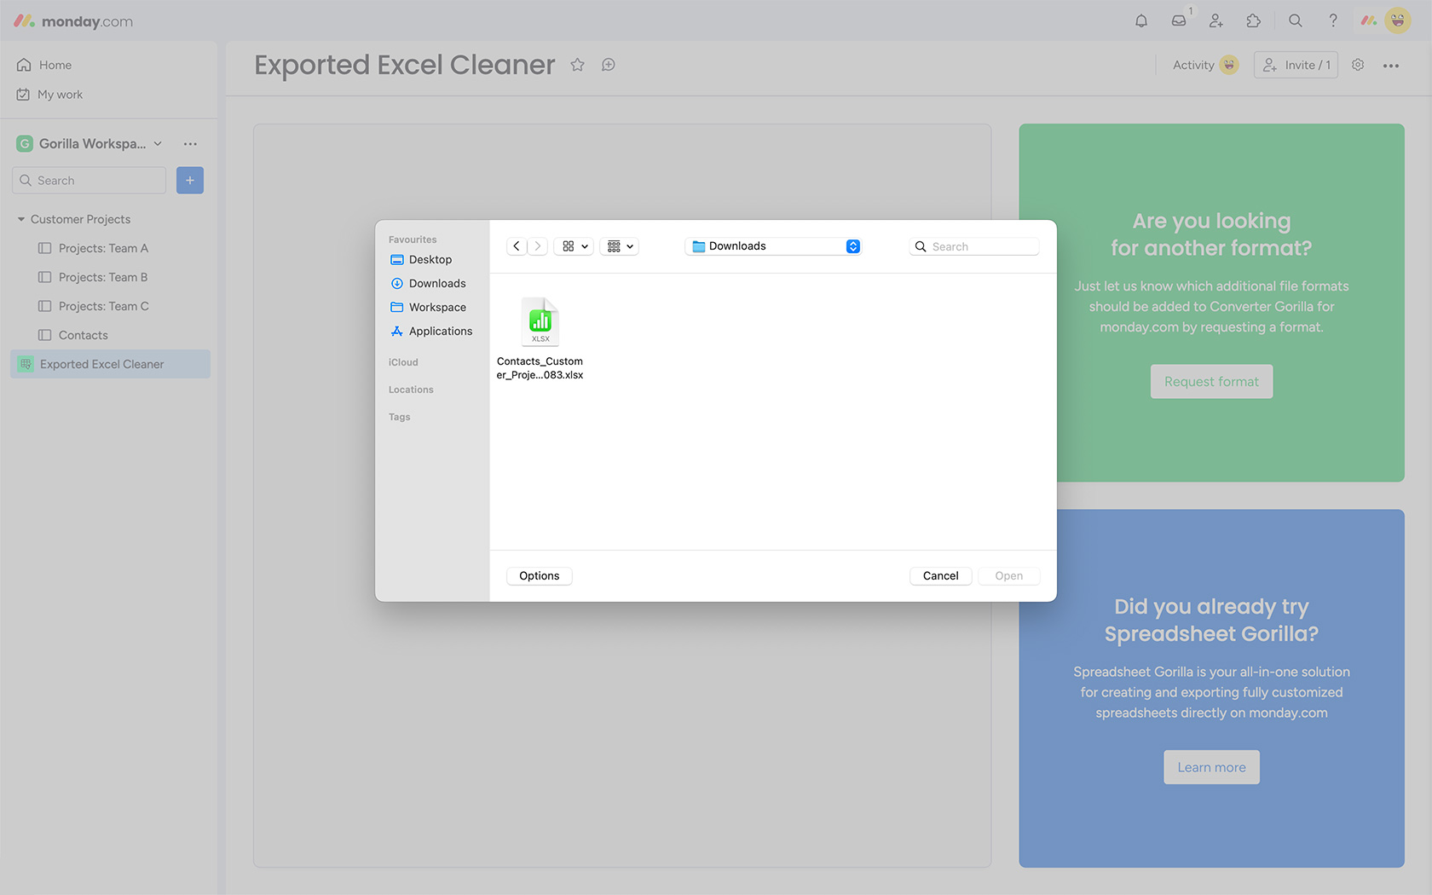
Task: Open the grouping options dropdown
Action: 620,246
